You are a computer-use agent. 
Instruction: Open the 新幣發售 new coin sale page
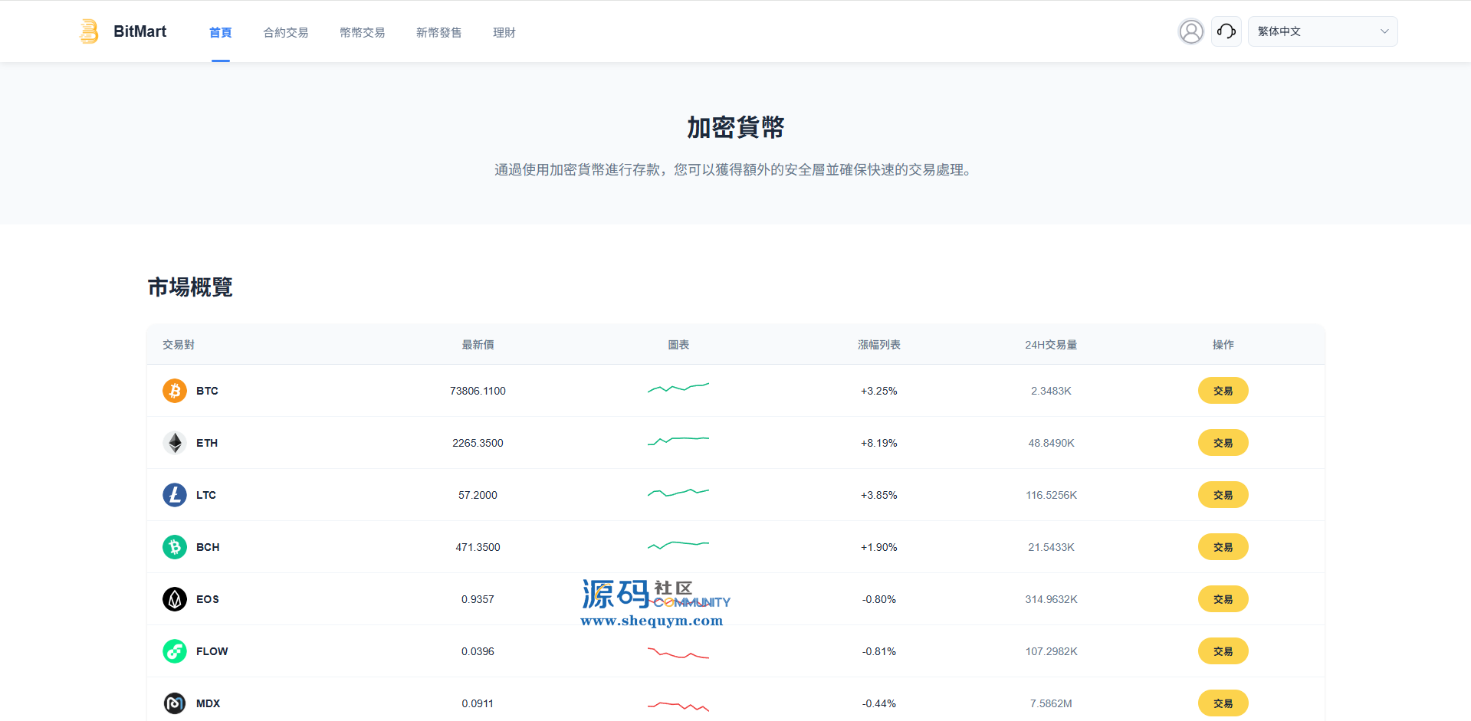point(439,32)
